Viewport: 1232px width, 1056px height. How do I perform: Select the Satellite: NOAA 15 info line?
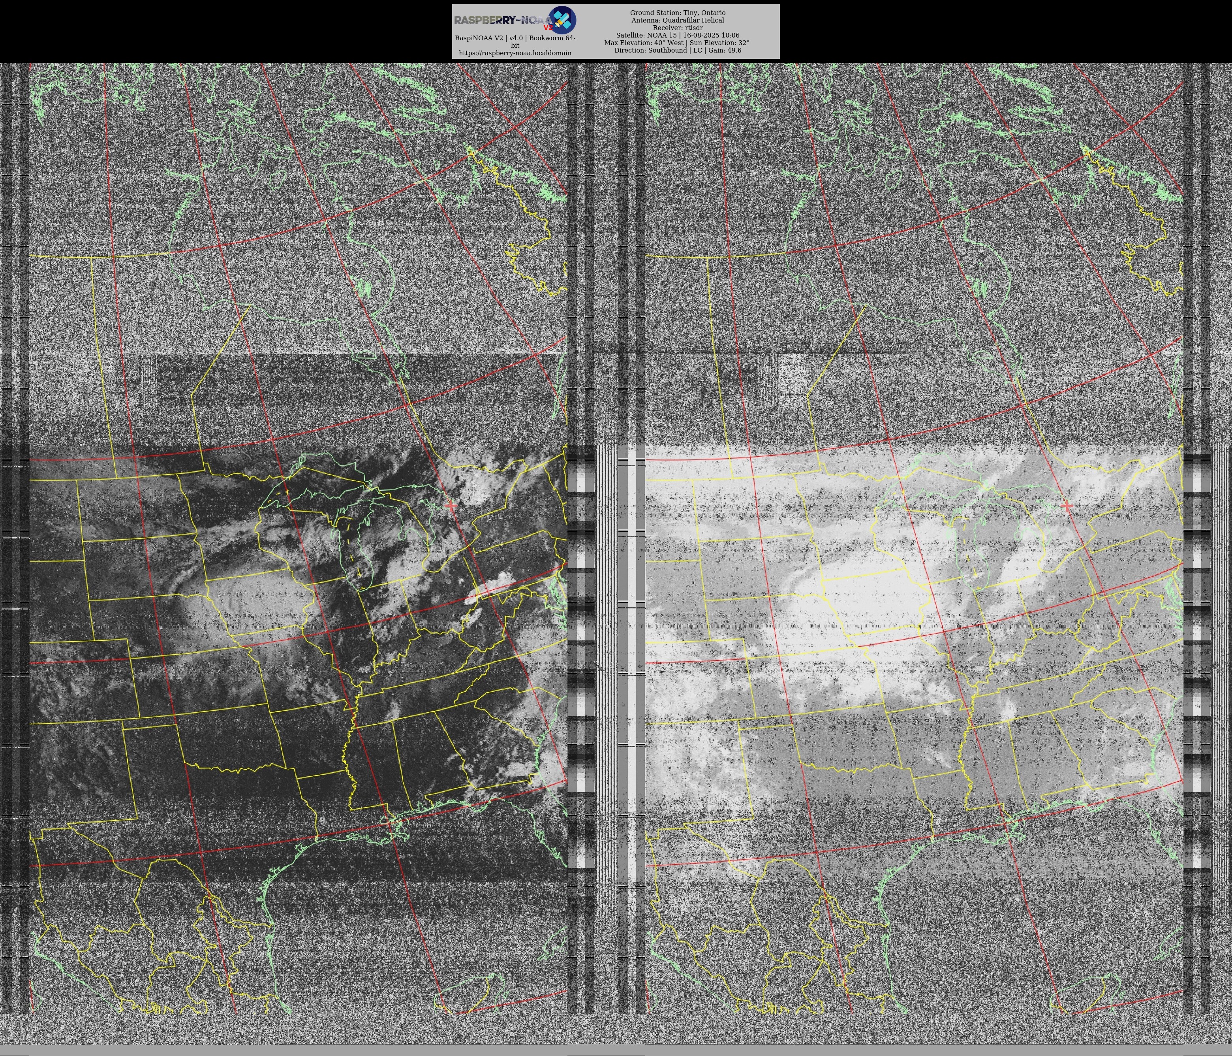(677, 35)
